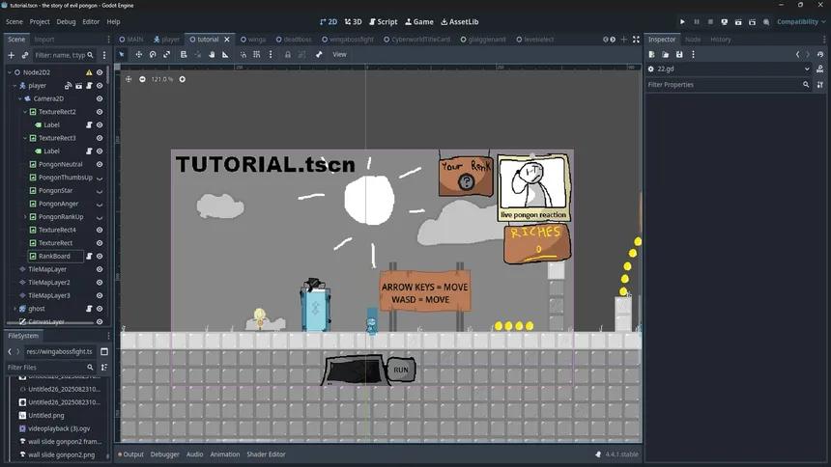
Task: Hide the TileMapLayer2 node
Action: (100, 283)
